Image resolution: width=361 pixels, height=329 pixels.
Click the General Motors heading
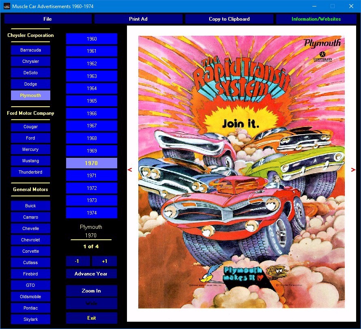(30, 189)
